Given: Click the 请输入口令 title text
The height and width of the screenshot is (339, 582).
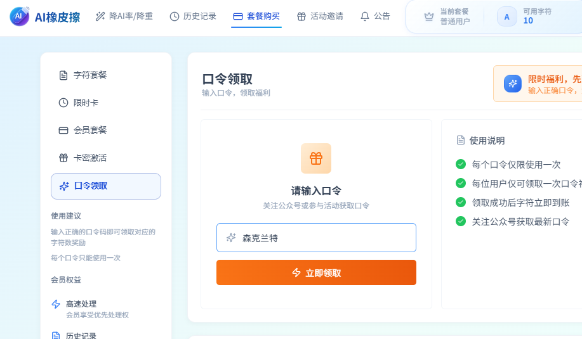Looking at the screenshot, I should [316, 191].
